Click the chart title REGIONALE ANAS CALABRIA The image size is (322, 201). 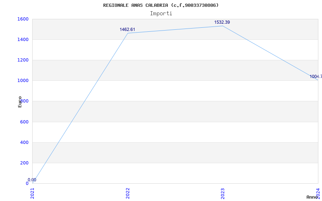point(161,5)
